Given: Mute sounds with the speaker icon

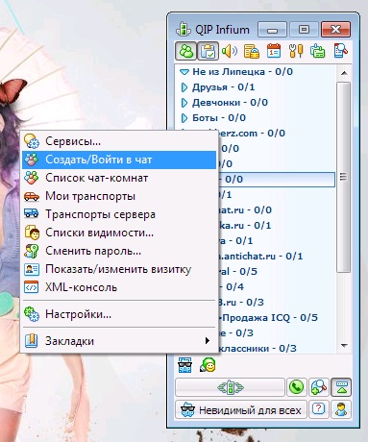Looking at the screenshot, I should 230,51.
